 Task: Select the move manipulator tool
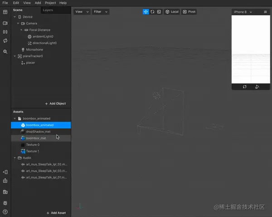pos(146,12)
